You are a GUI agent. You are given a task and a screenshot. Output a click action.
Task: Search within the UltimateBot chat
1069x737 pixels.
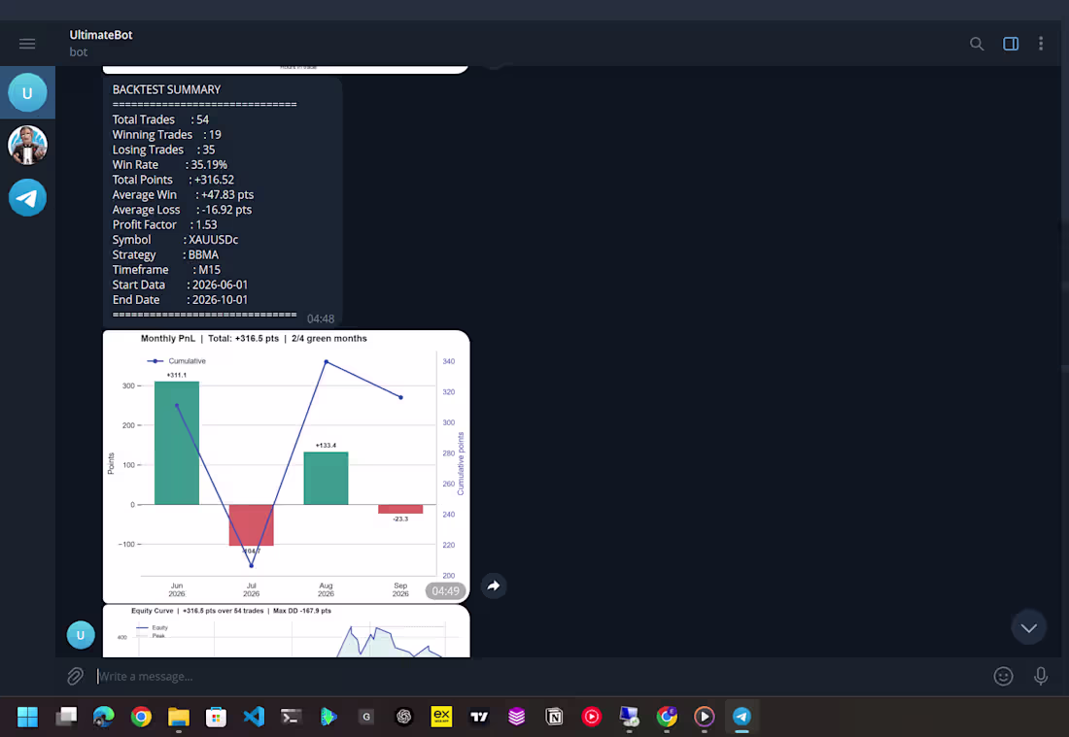pos(977,44)
